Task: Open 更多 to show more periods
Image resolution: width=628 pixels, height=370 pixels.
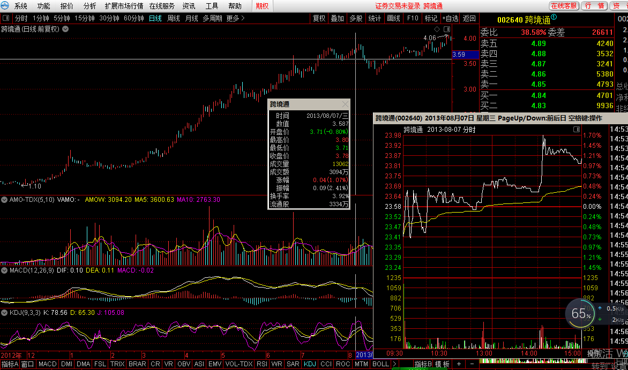Action: coord(235,18)
